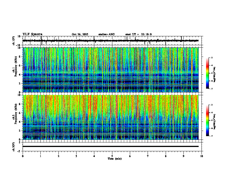This screenshot has width=227, height=175.
Task: Click ch.2 frequency axis tick "8"
Action: click(x=20, y=104)
